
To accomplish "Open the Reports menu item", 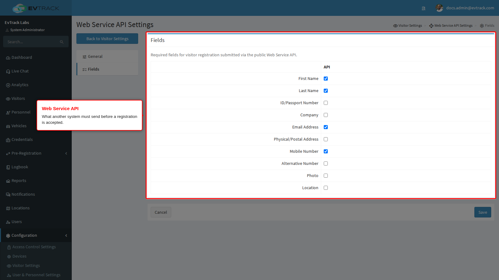I will (x=36, y=181).
